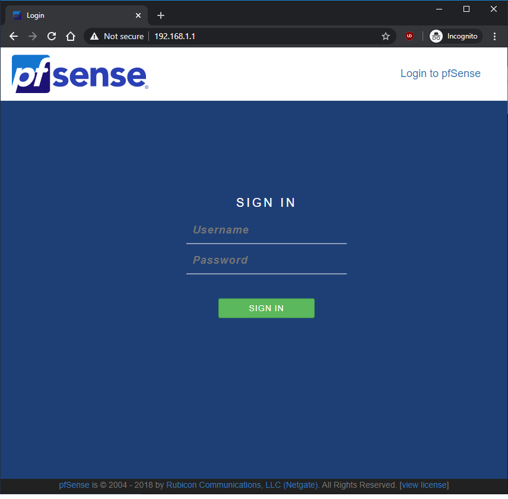Click the pfSense logo
Screen dimensions: 508x499
click(x=80, y=73)
